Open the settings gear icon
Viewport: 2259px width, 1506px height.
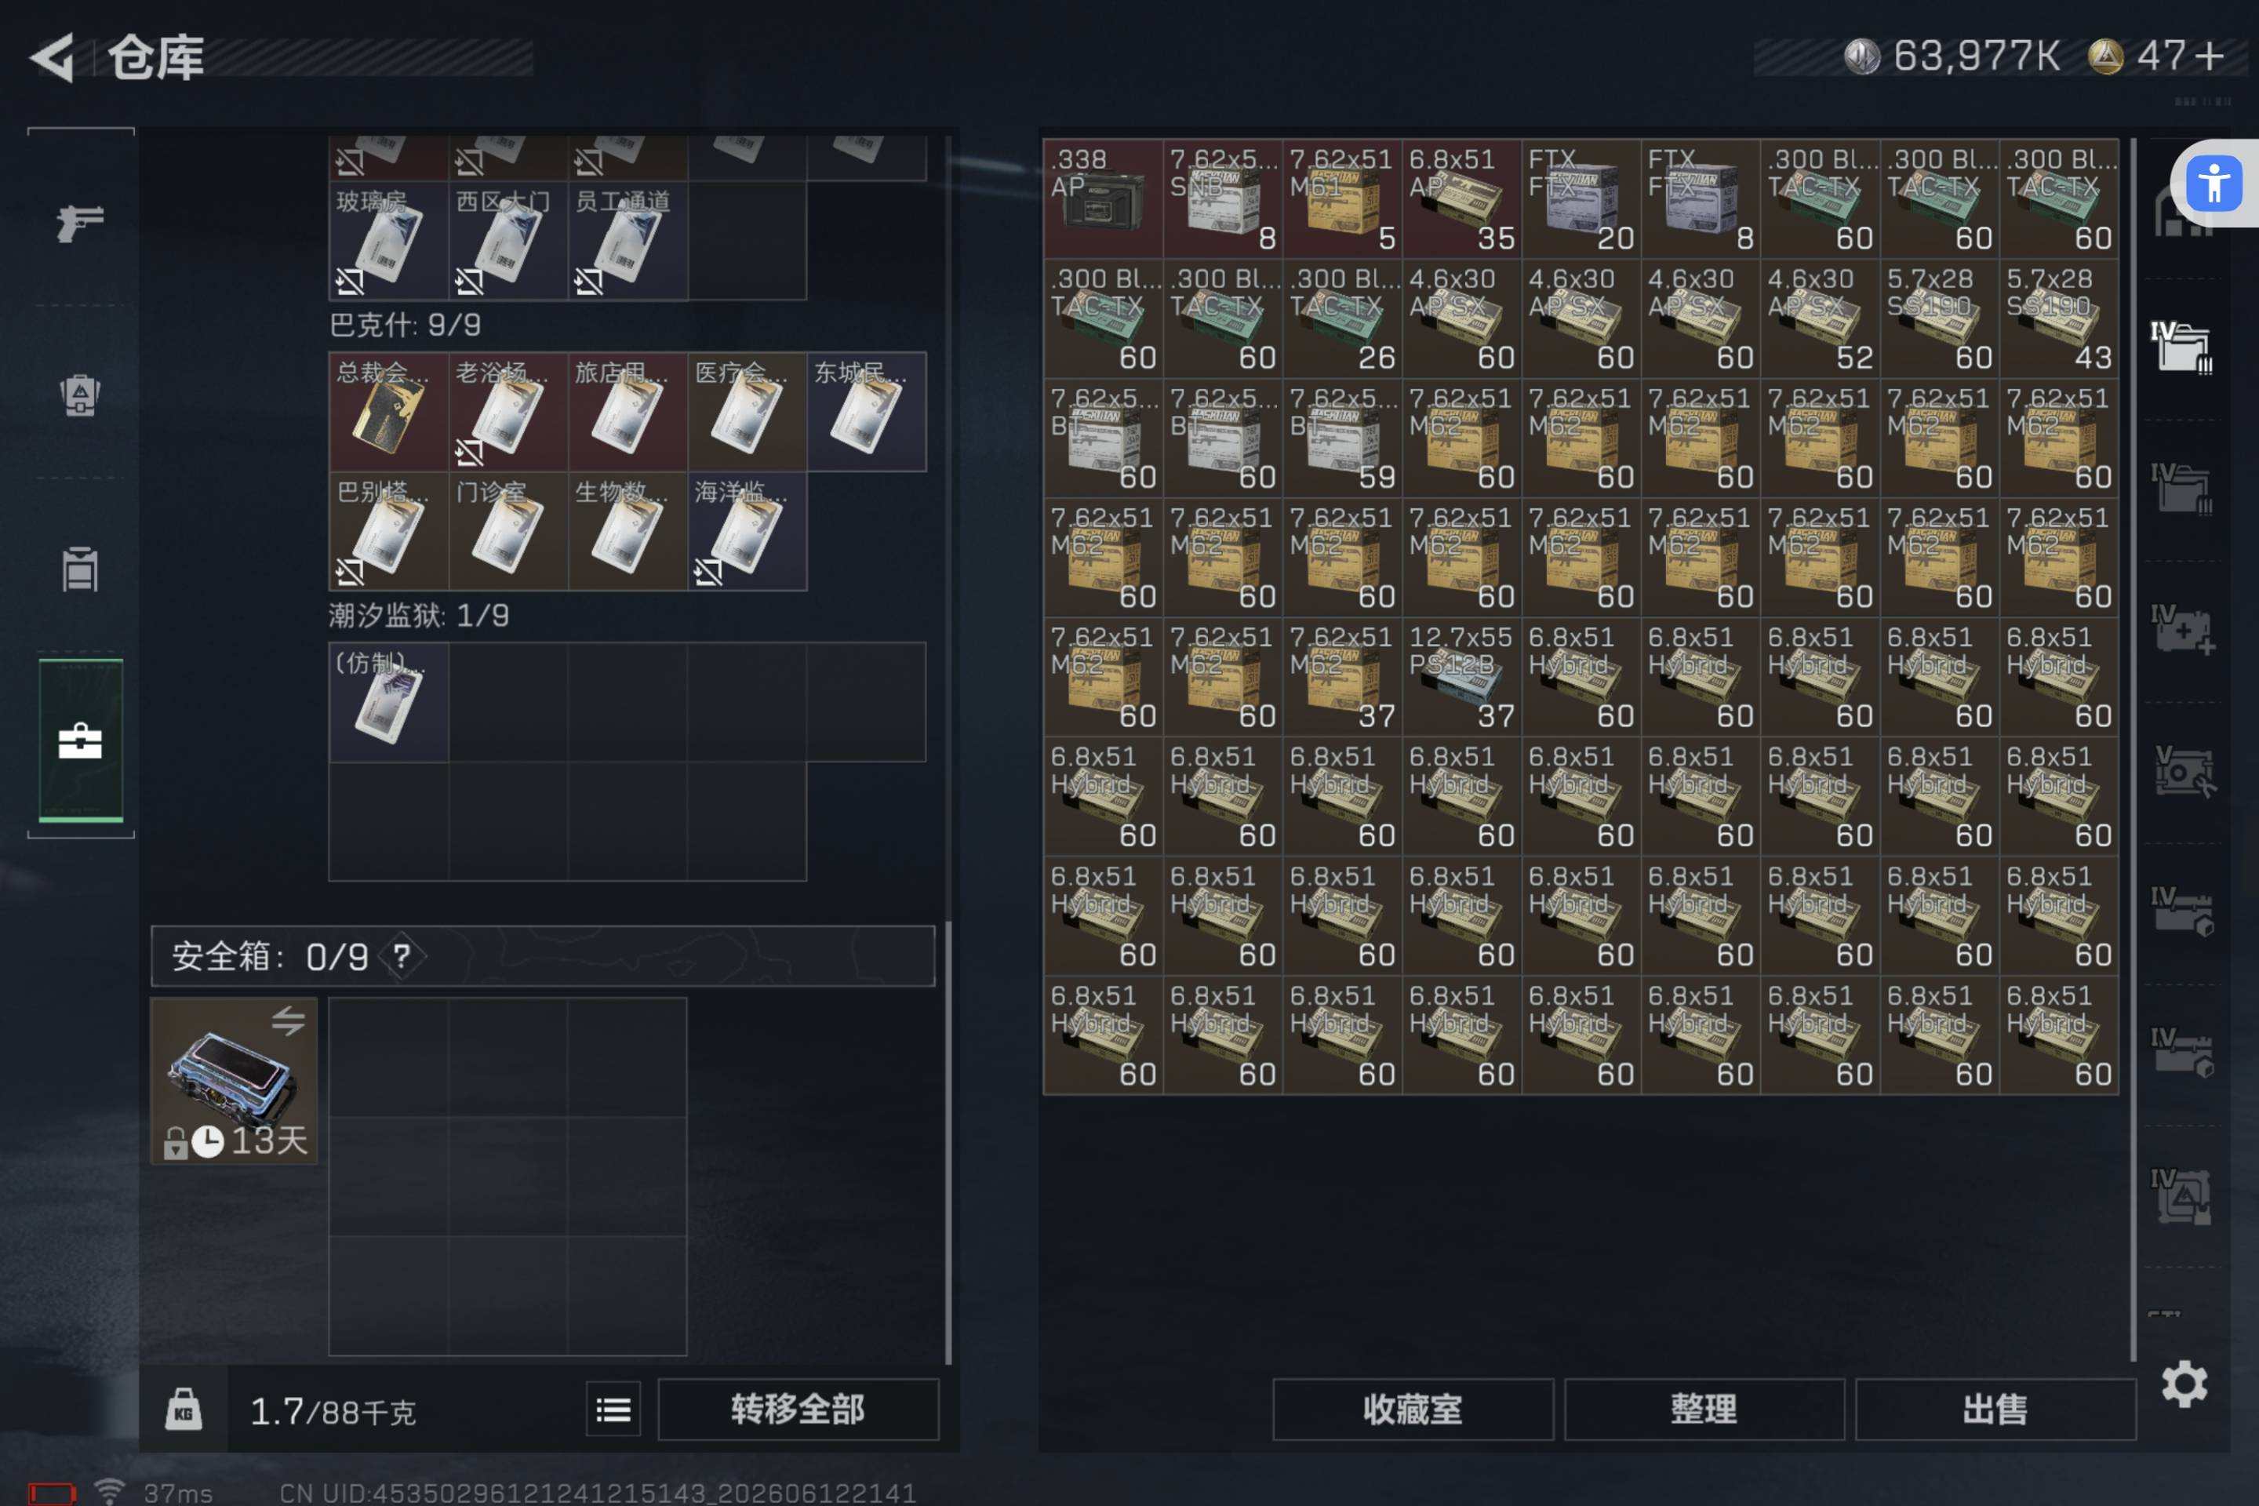tap(2184, 1384)
